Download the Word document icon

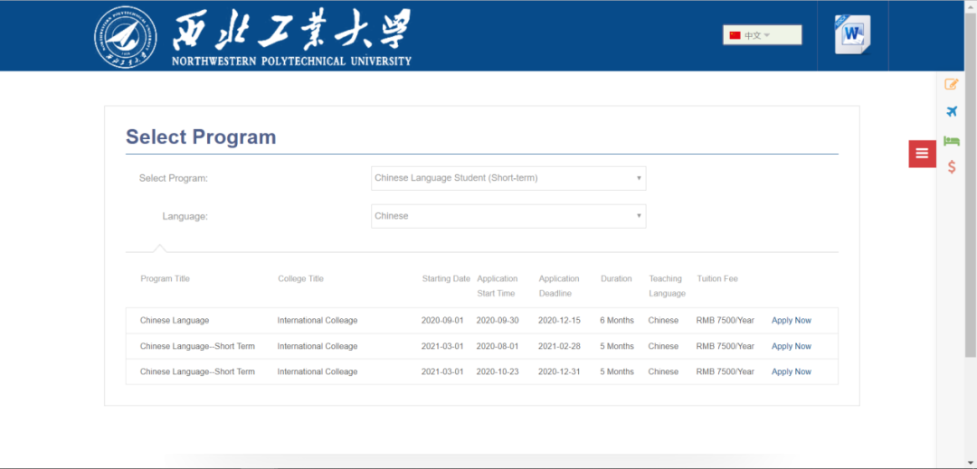[x=852, y=35]
